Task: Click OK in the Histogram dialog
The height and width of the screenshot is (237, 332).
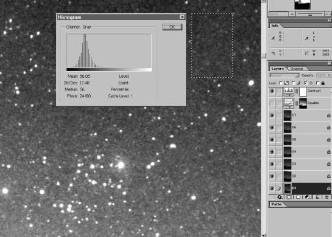Action: click(x=172, y=27)
